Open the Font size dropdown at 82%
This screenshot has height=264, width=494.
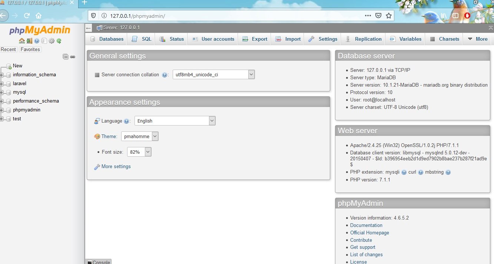click(139, 152)
